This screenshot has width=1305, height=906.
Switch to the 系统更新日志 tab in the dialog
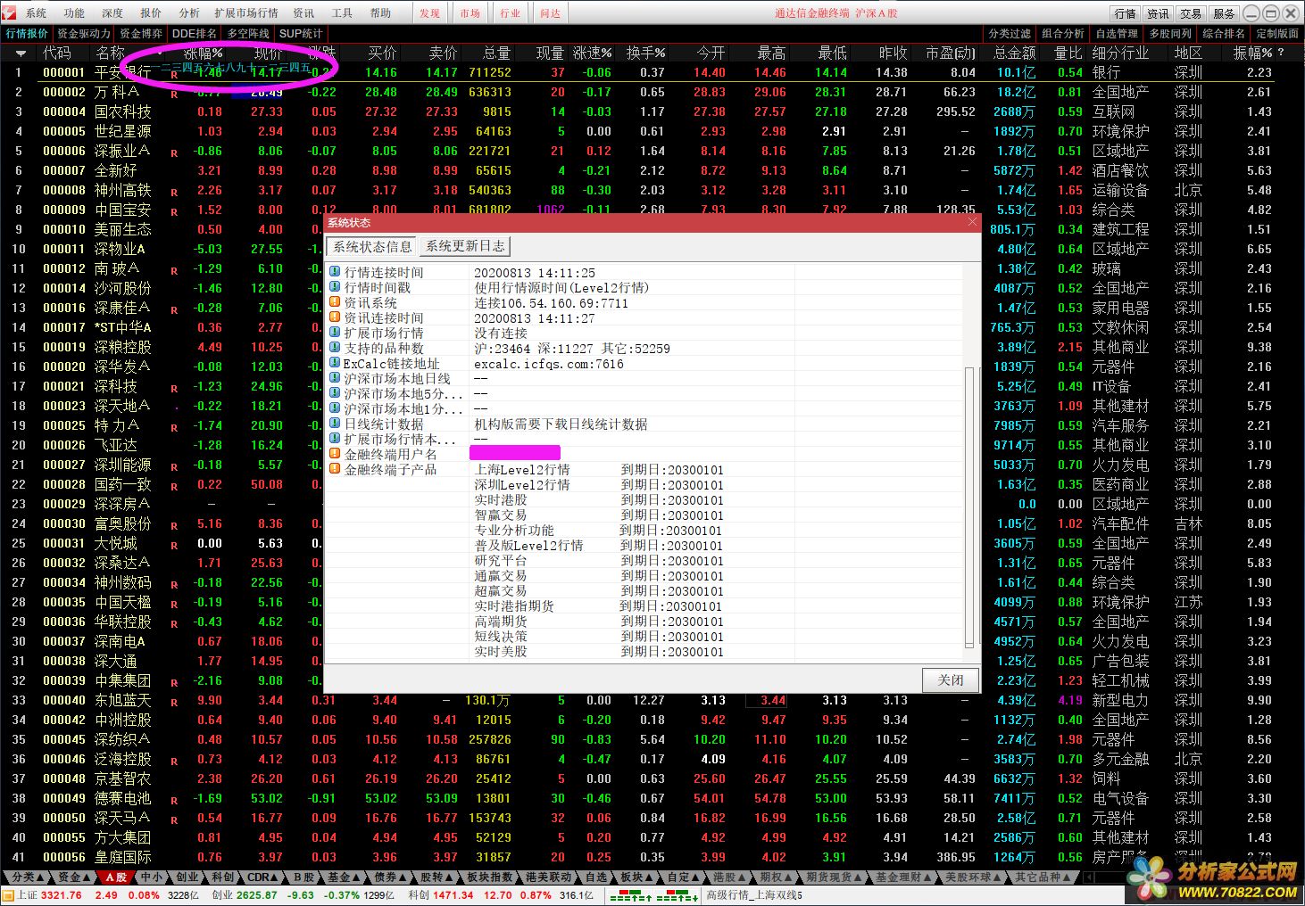point(465,247)
